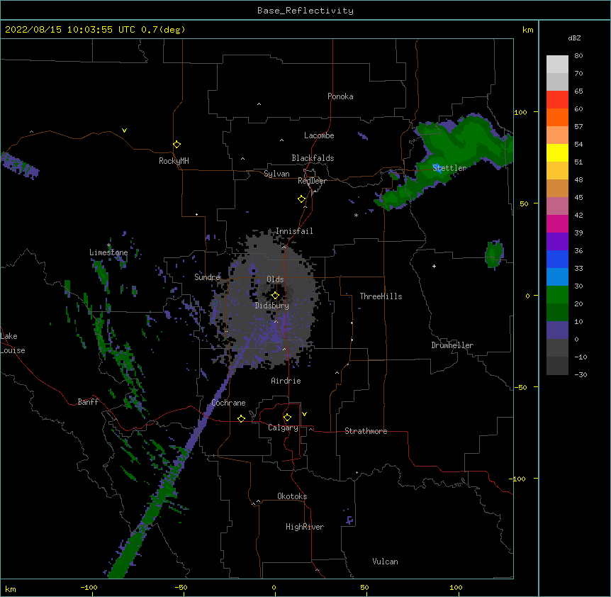Click the yellow diamond marker above the Calgary label
This screenshot has width=611, height=597.
point(287,418)
